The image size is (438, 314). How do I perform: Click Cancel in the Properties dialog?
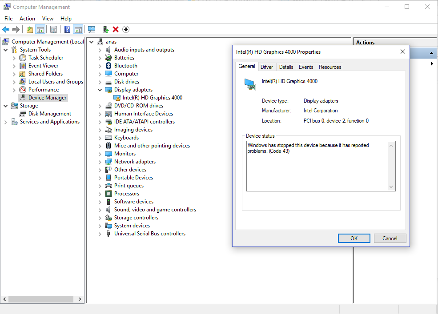pos(390,238)
